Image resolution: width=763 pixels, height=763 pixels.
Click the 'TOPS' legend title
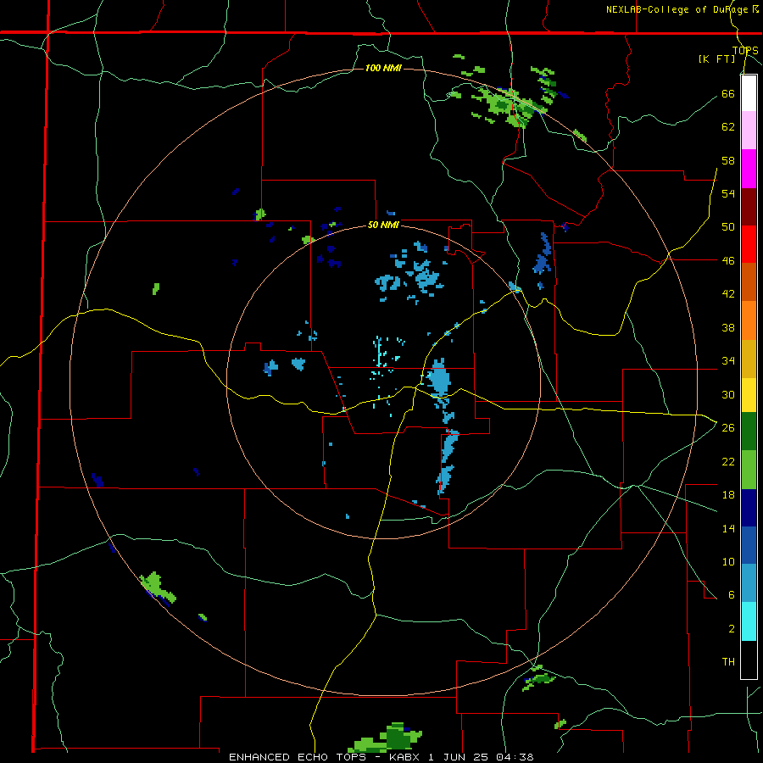tap(745, 50)
